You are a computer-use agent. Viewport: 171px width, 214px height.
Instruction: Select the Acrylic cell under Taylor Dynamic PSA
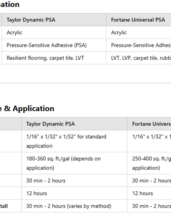(54, 33)
